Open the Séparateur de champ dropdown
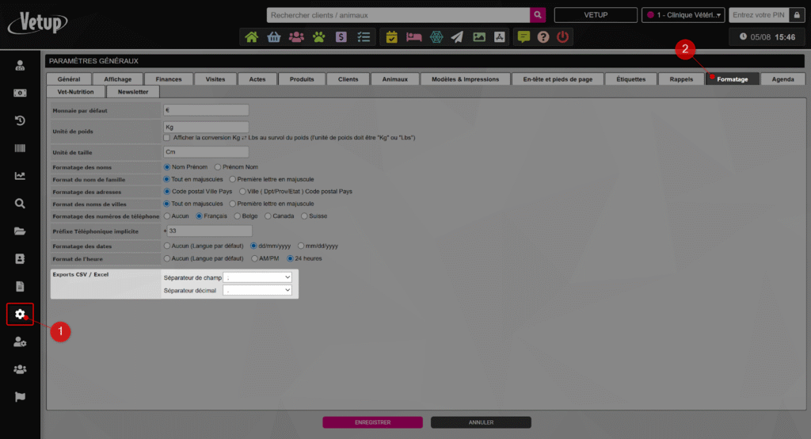The height and width of the screenshot is (439, 811). pyautogui.click(x=258, y=277)
